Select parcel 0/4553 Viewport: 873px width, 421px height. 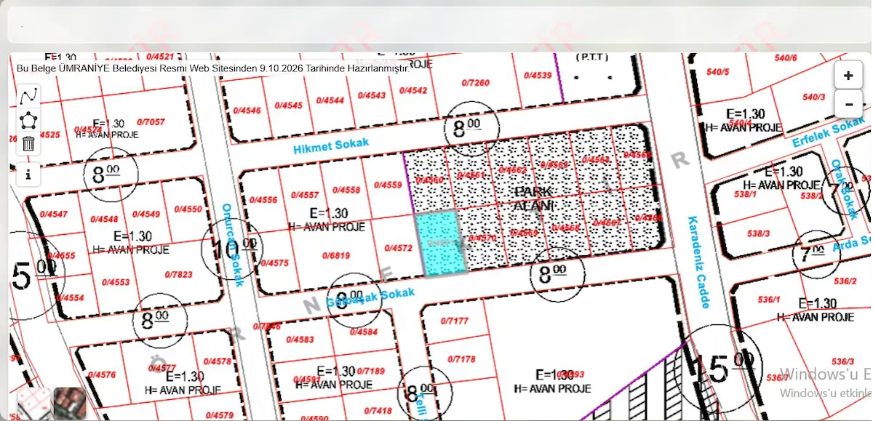[x=115, y=282]
